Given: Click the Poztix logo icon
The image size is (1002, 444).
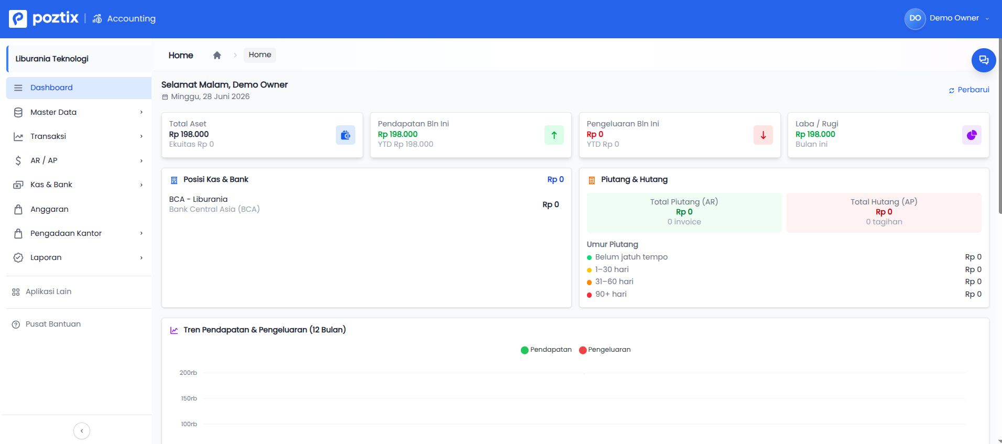Looking at the screenshot, I should [x=18, y=18].
